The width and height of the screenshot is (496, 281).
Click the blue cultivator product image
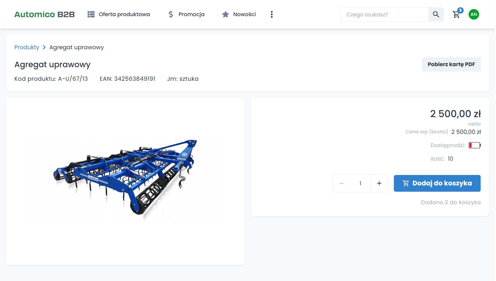click(125, 177)
